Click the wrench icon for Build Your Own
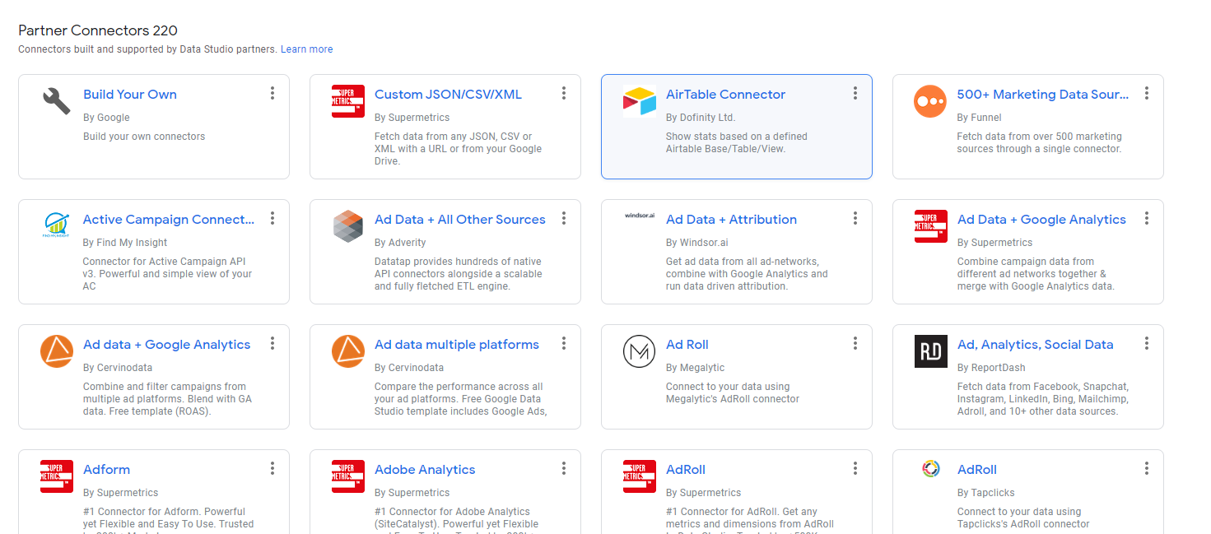Image resolution: width=1211 pixels, height=534 pixels. 57,101
